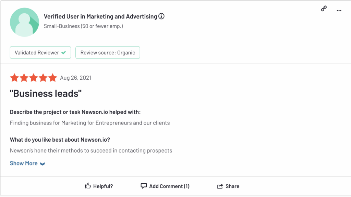The height and width of the screenshot is (197, 351).
Task: Select the Review source: Organic badge
Action: click(x=108, y=52)
